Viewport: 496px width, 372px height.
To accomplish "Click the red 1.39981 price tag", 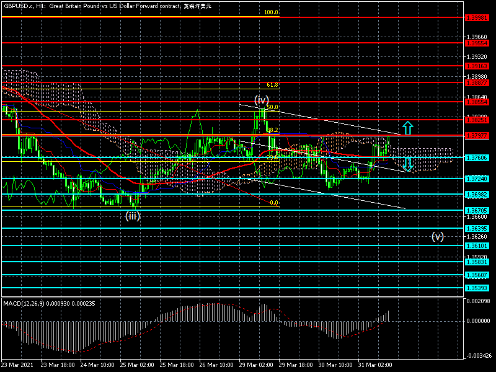I will pos(476,17).
